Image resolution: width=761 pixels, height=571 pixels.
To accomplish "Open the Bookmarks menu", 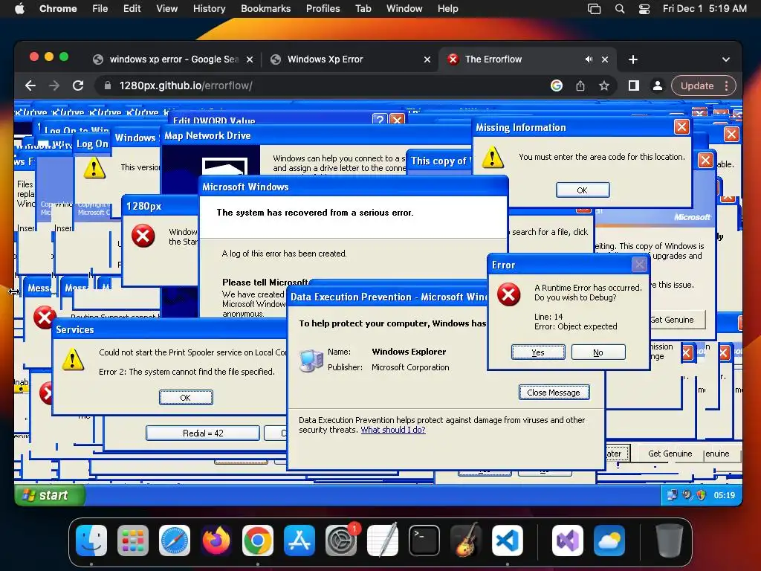I will (x=265, y=8).
